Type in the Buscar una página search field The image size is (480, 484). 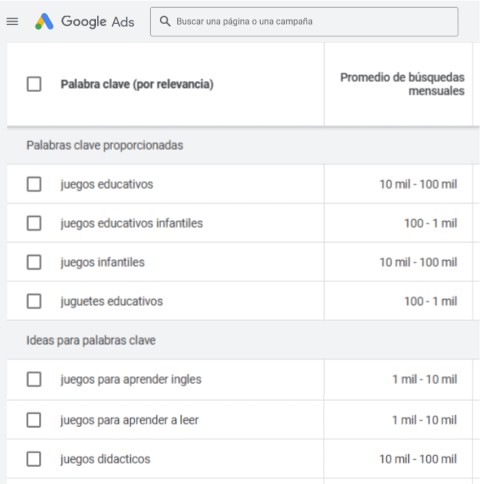[307, 22]
